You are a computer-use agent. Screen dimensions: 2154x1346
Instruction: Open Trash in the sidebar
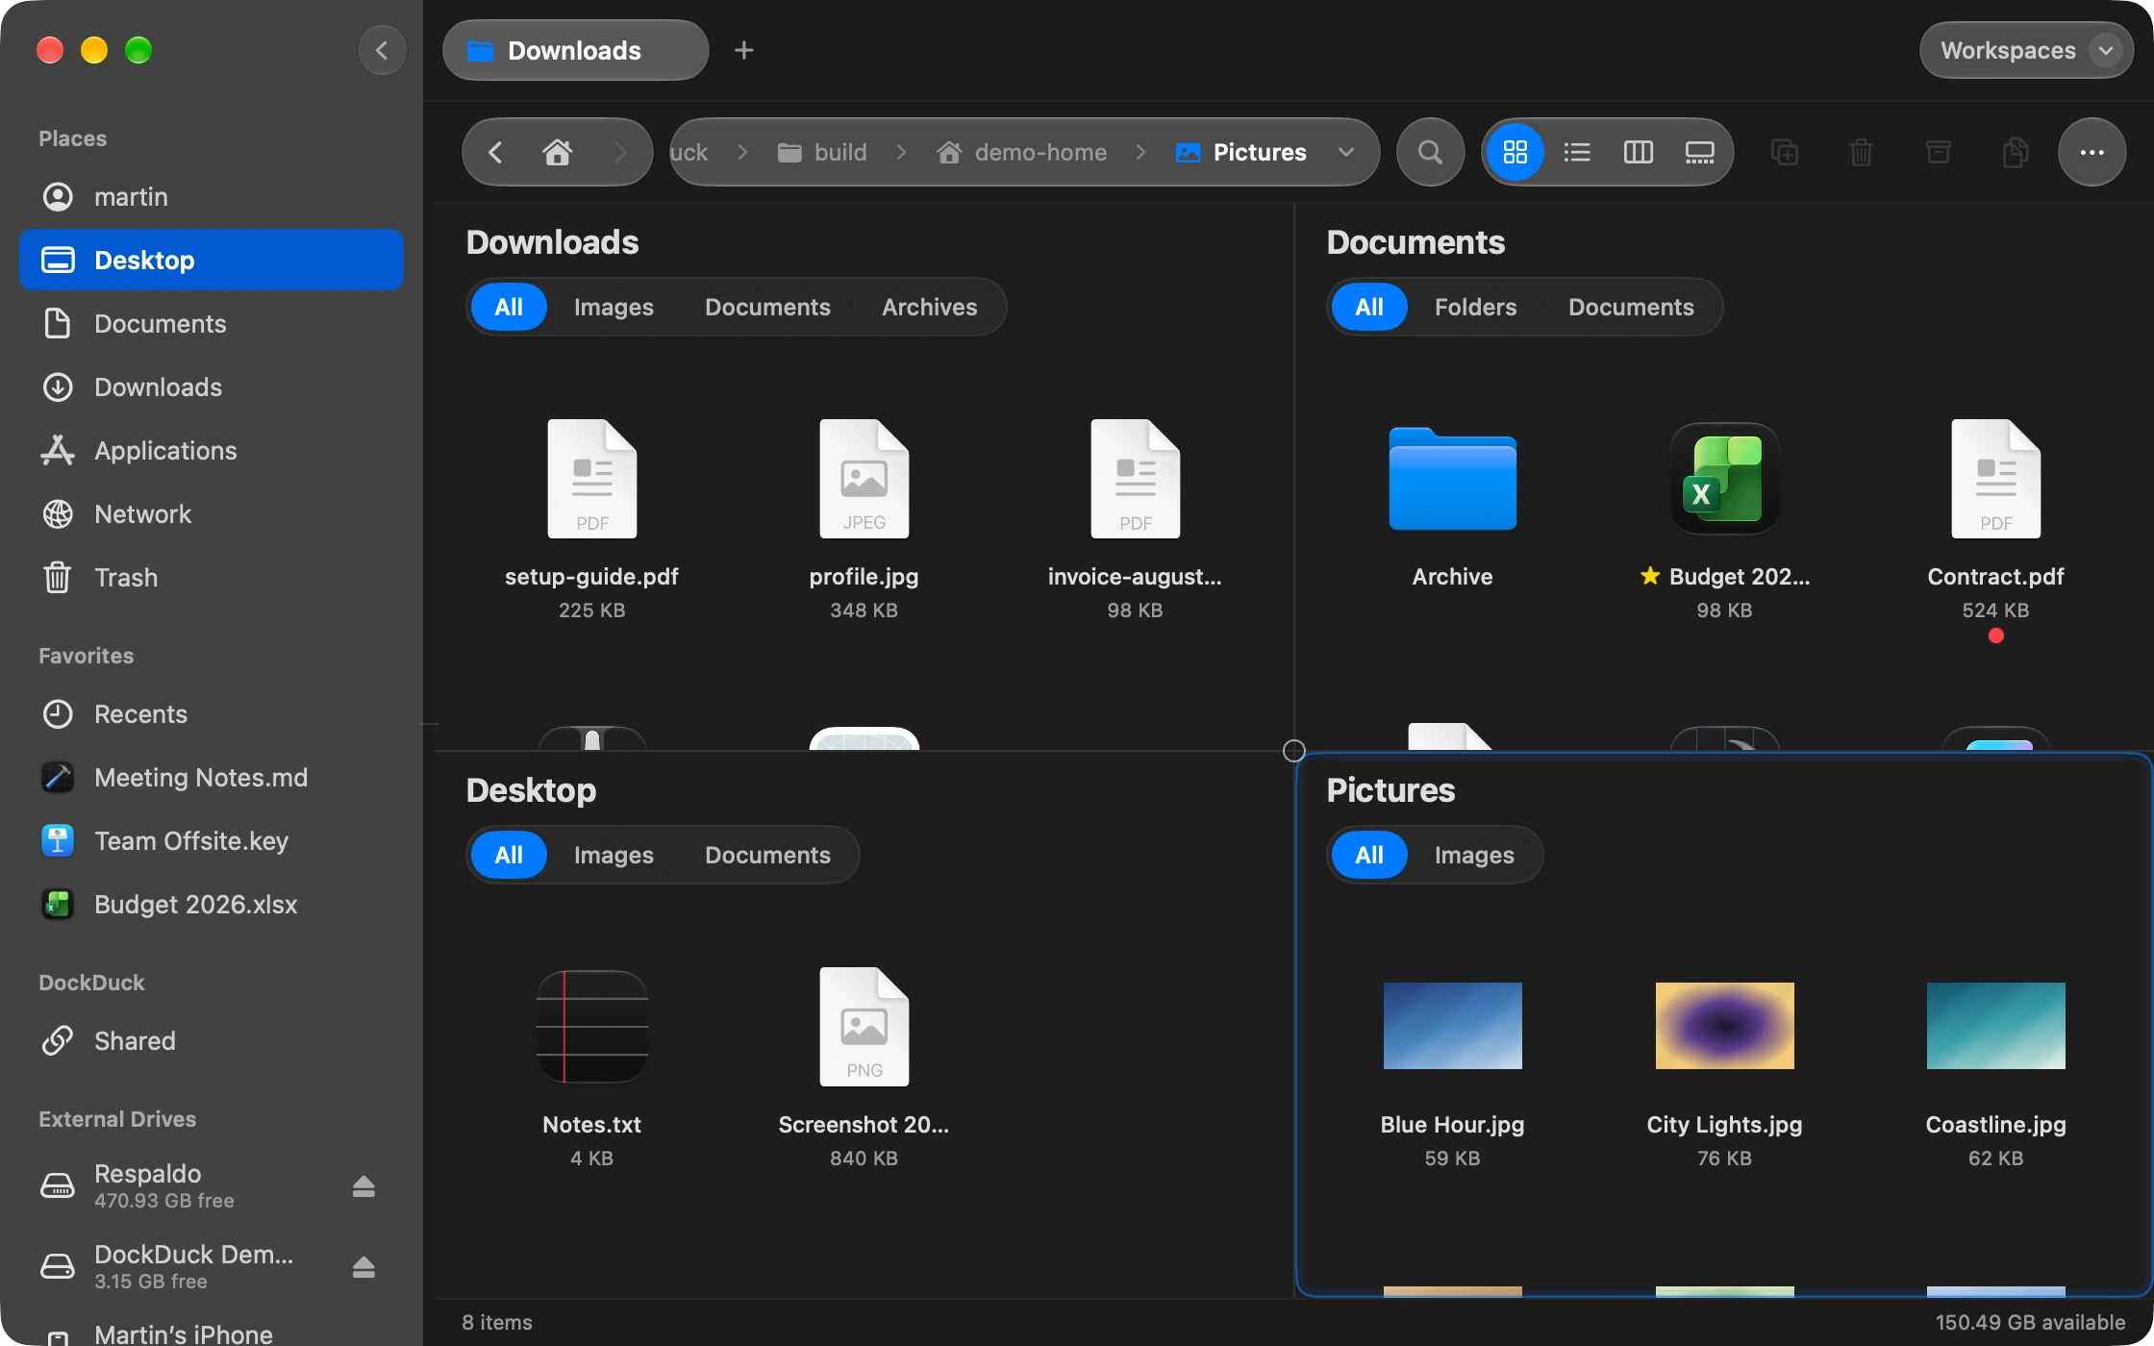(212, 577)
